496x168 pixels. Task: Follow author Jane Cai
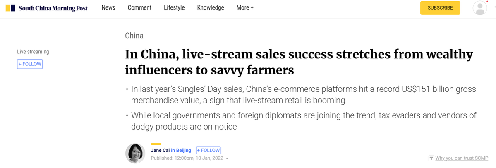pyautogui.click(x=208, y=150)
